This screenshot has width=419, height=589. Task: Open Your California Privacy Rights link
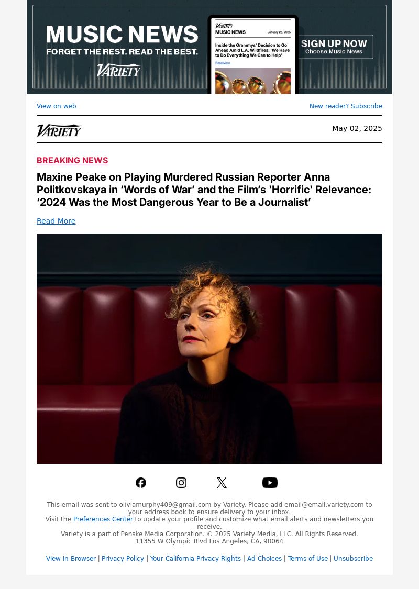click(x=195, y=559)
